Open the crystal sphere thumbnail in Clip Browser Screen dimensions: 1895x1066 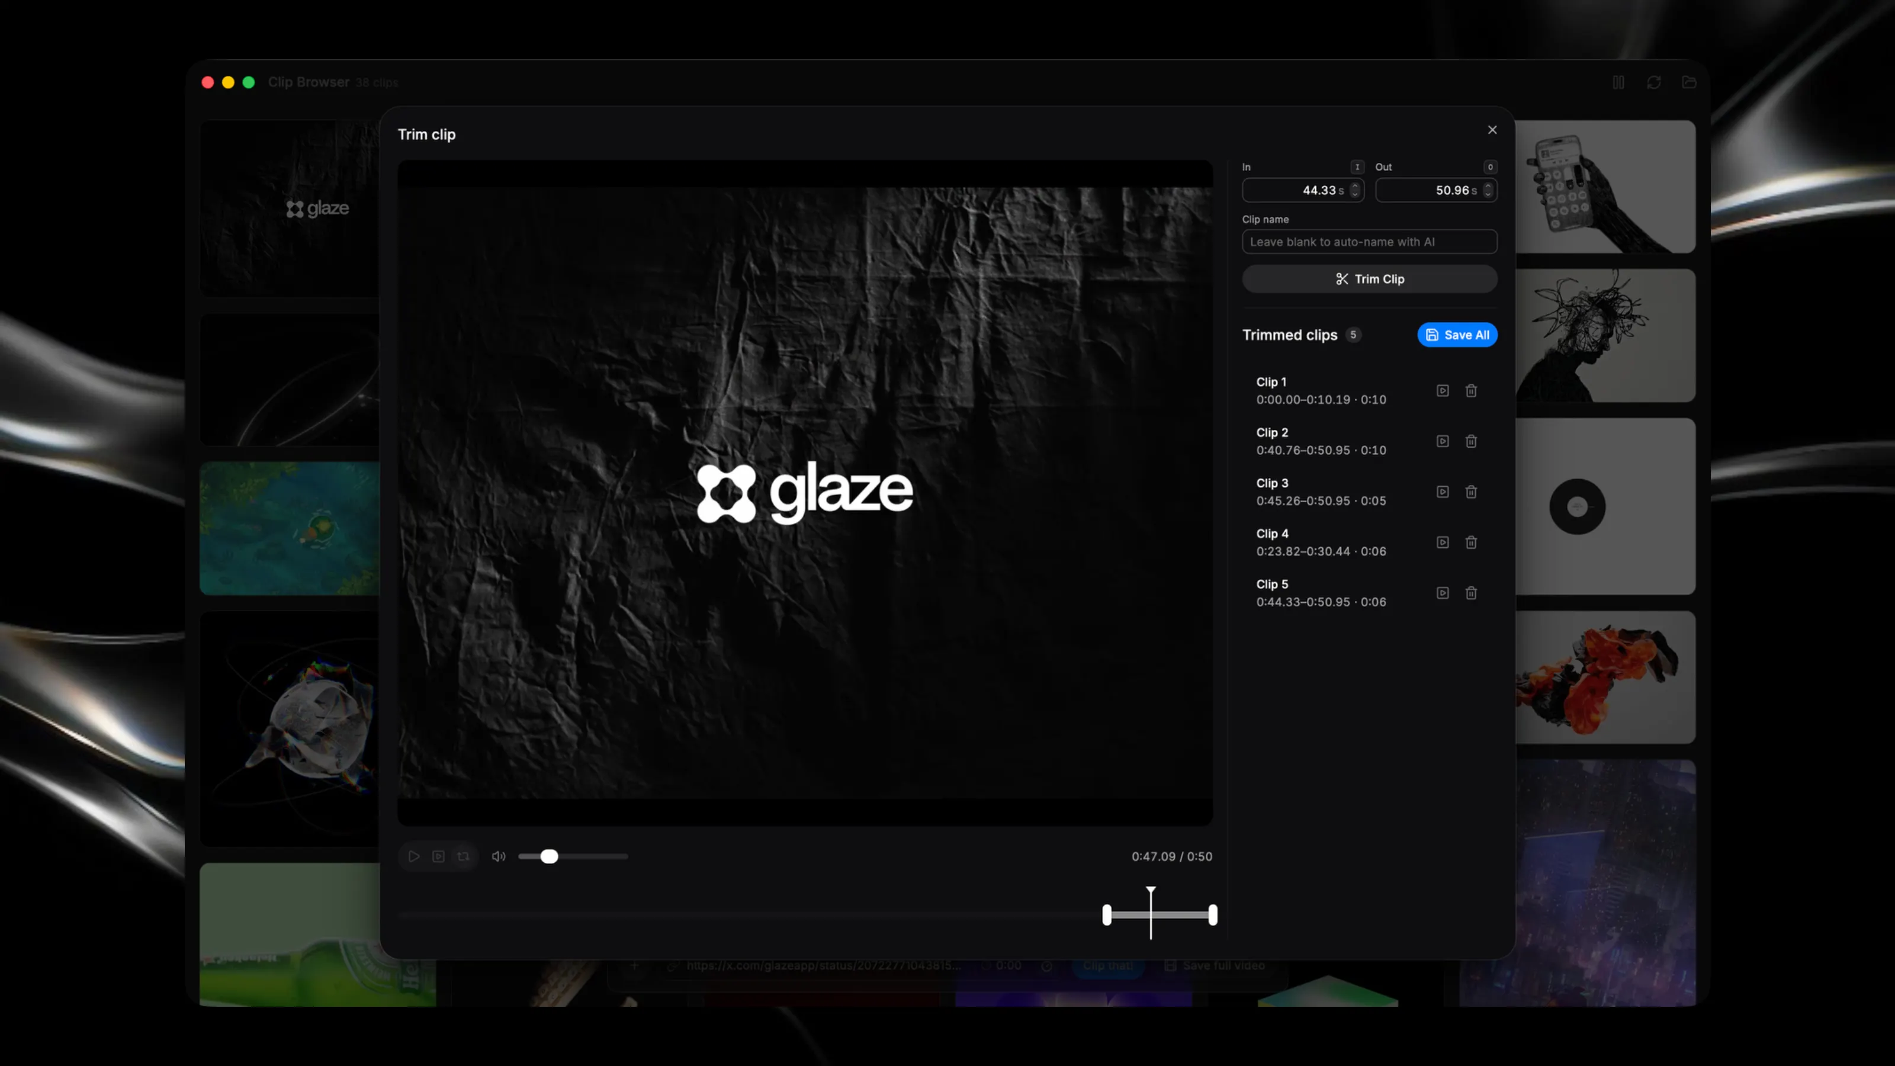pyautogui.click(x=289, y=728)
